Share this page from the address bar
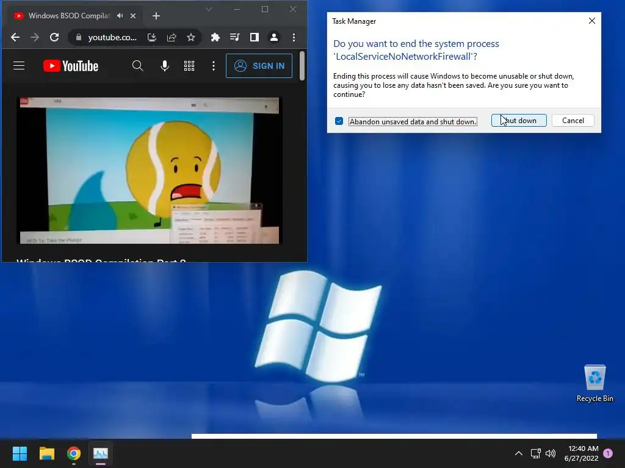 [x=172, y=37]
